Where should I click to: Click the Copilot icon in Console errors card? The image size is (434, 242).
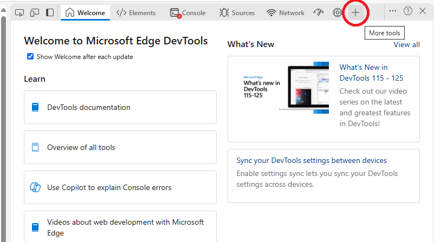pyautogui.click(x=35, y=187)
